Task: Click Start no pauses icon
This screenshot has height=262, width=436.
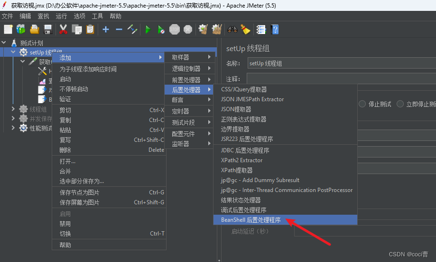Action: click(x=161, y=29)
